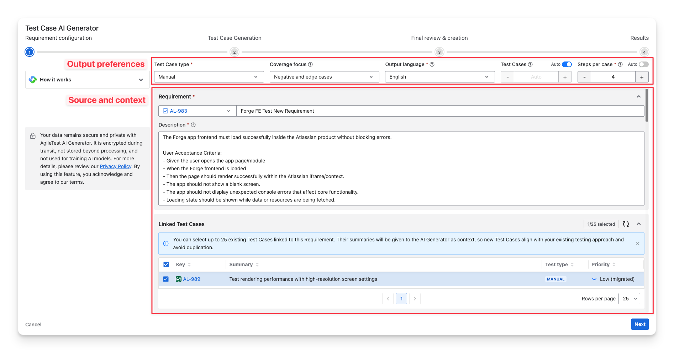Click the 1/25 selected counter
This screenshot has height=353, width=674.
(x=601, y=224)
